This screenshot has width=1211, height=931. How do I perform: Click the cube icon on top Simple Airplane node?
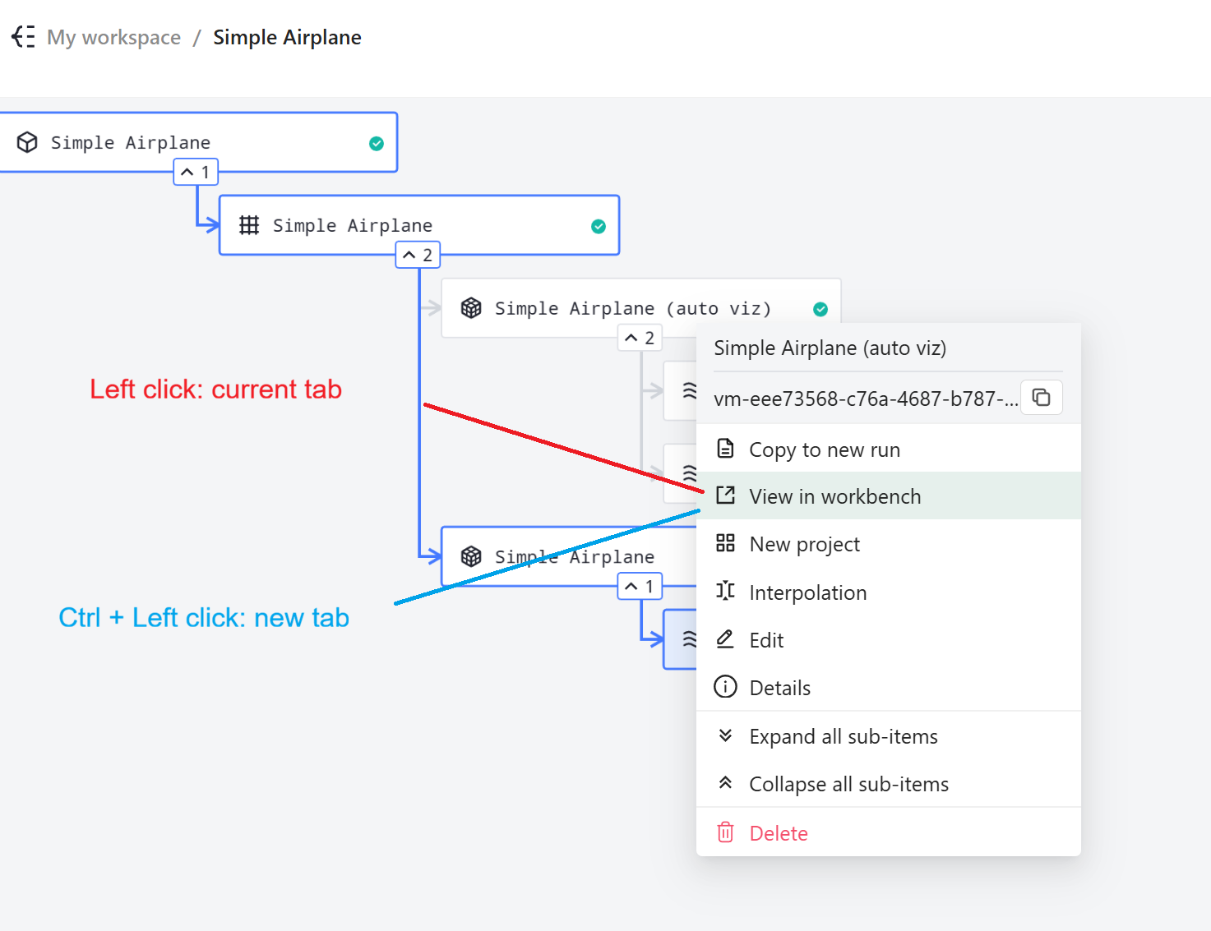coord(27,142)
